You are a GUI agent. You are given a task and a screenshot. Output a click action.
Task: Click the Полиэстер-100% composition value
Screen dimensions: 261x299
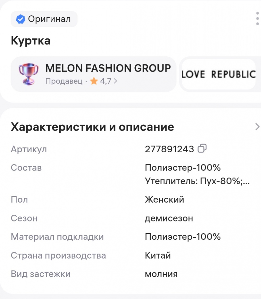tap(183, 168)
